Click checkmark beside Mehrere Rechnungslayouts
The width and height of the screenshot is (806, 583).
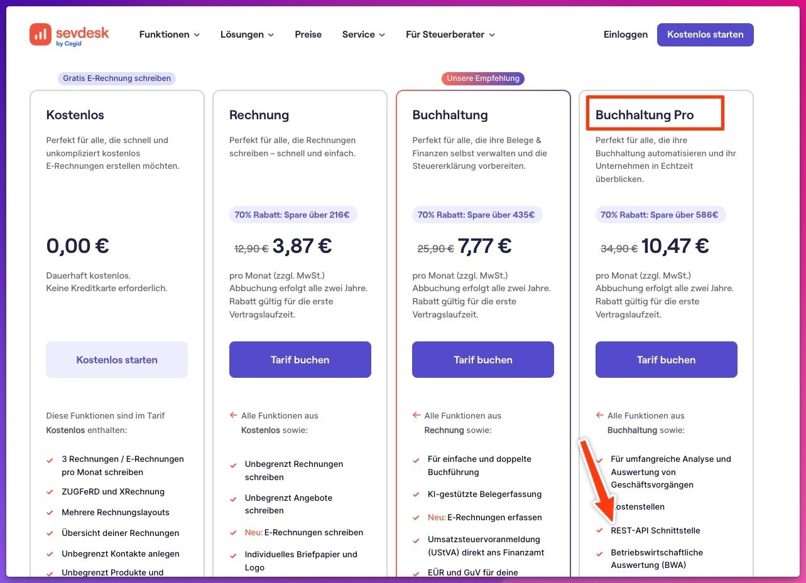click(50, 513)
